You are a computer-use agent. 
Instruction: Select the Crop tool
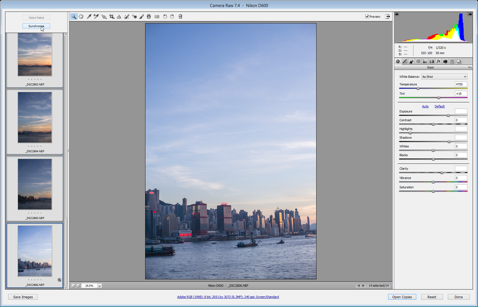[x=112, y=17]
